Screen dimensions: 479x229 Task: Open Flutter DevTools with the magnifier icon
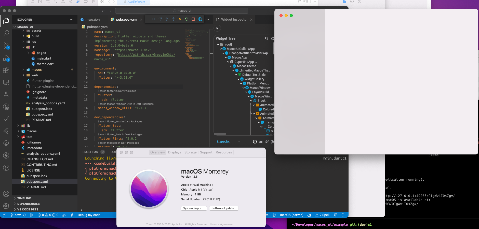click(x=200, y=19)
